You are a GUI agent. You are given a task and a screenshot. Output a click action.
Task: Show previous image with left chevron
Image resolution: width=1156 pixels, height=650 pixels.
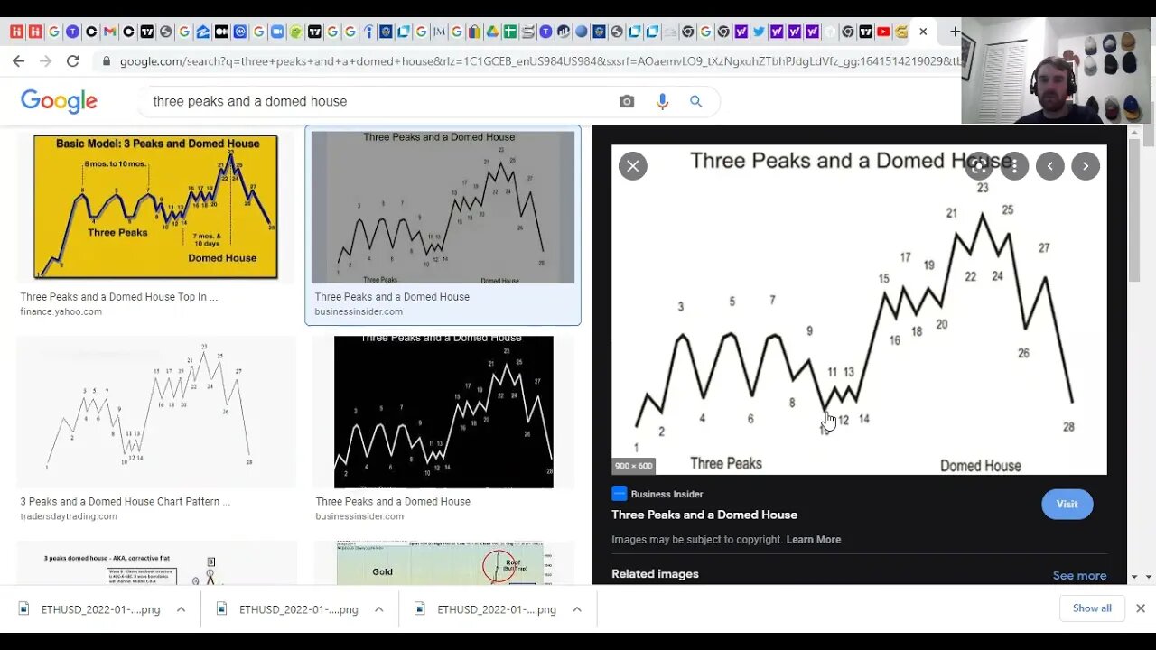[1049, 166]
